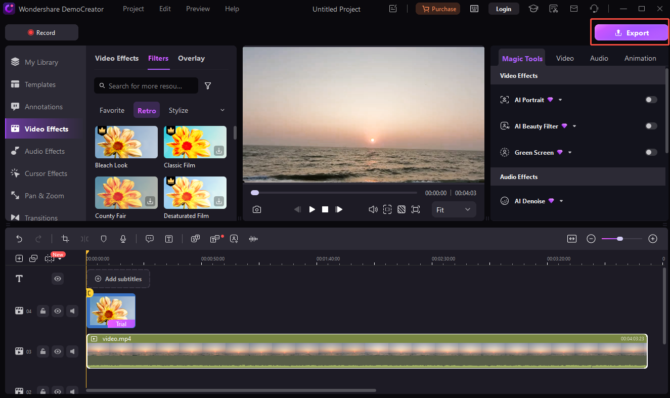Zoom out the timeline with minus icon

[591, 239]
